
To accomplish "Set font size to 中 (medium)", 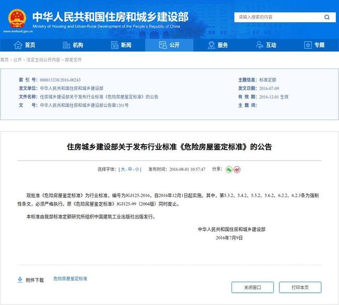I will tap(130, 169).
